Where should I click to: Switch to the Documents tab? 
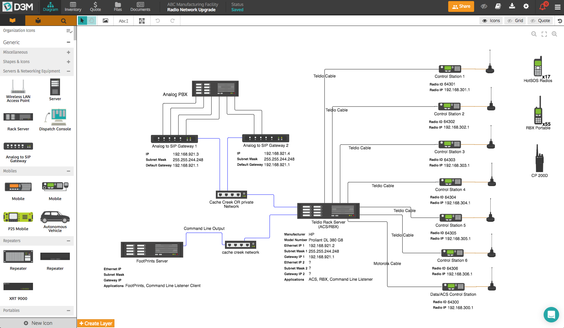pos(140,7)
